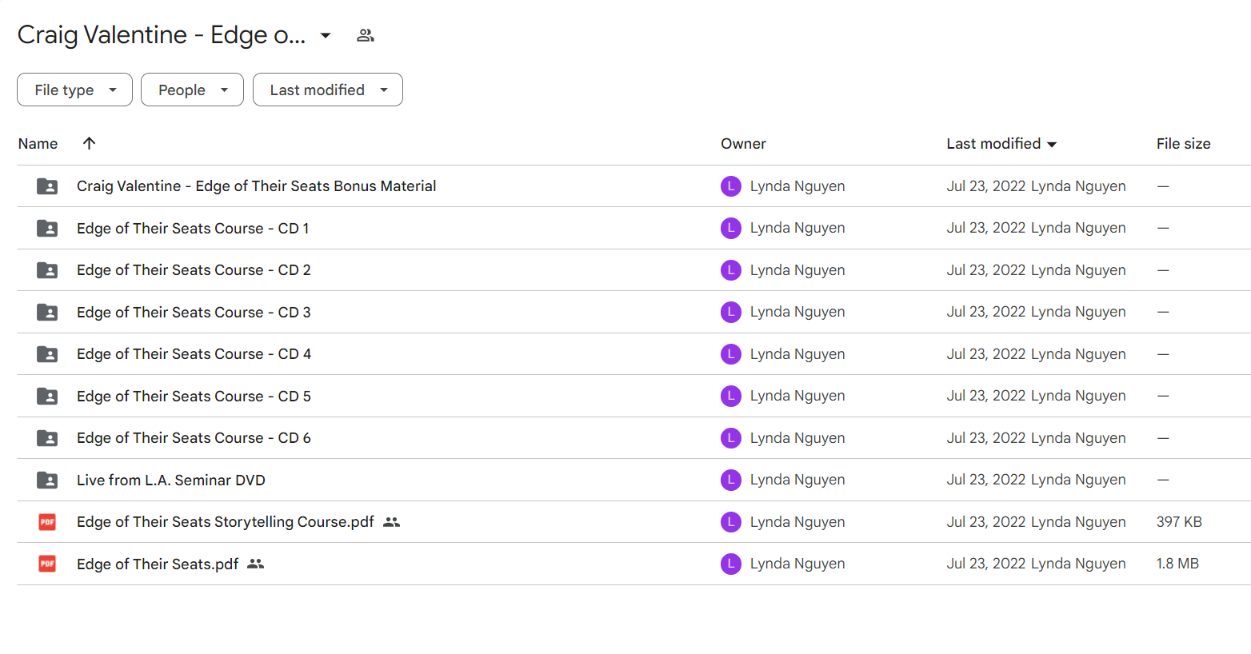Click owner avatar in CD 5 row
This screenshot has height=654, width=1251.
click(x=731, y=396)
